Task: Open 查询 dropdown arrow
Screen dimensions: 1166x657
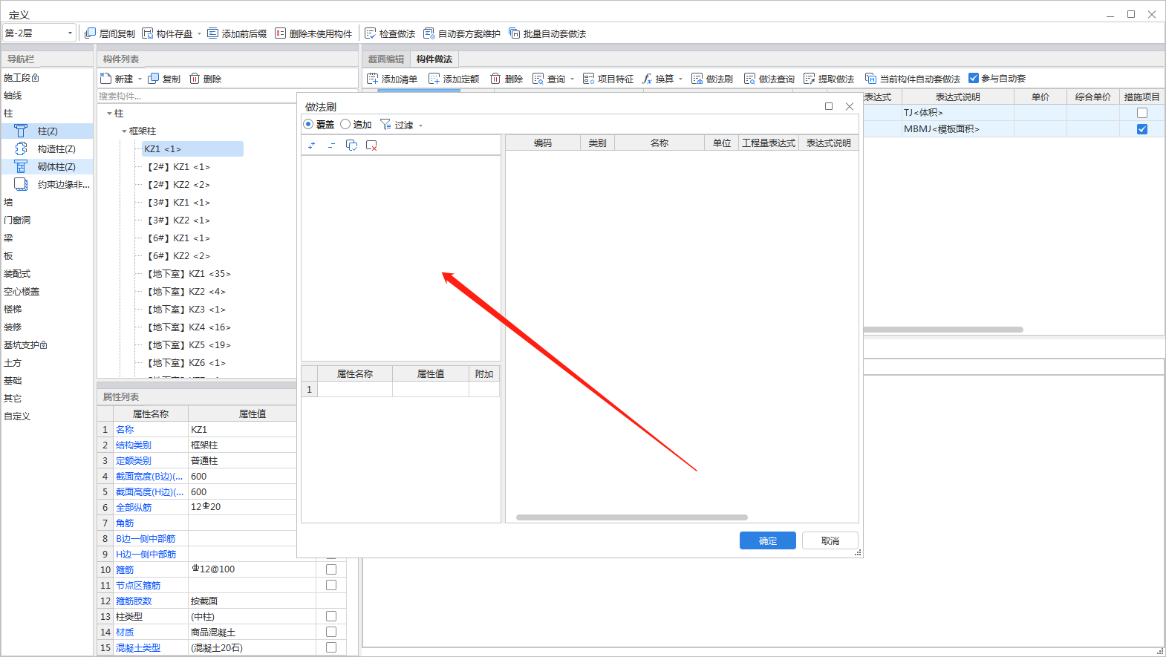Action: coord(572,79)
